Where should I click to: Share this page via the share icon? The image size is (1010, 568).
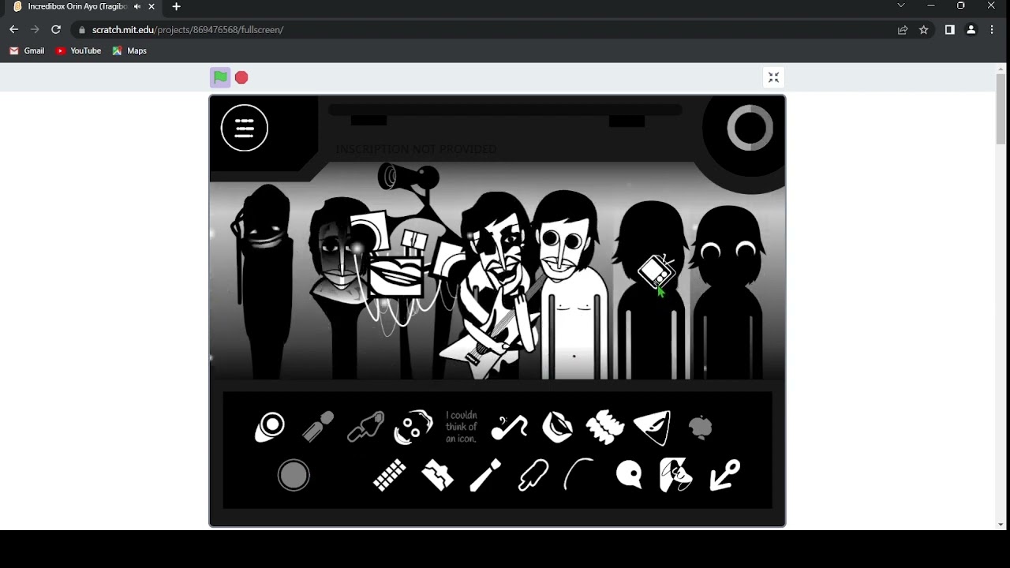coord(903,30)
